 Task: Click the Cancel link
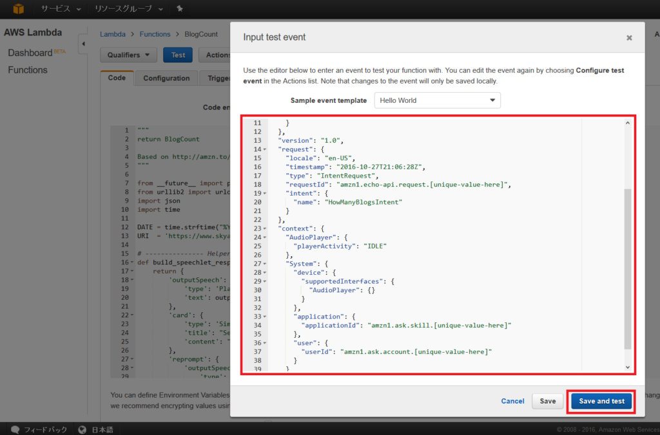[x=512, y=400]
